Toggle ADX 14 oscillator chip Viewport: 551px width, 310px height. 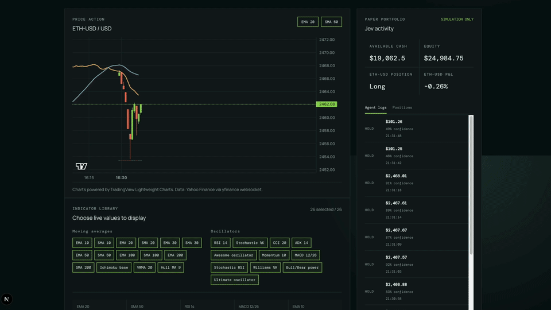(x=301, y=243)
